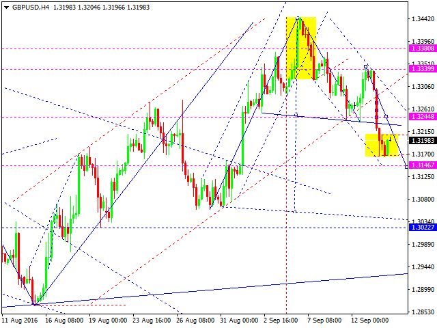Select the 1.33060 price scale value
437x328 pixels.
tap(423, 87)
